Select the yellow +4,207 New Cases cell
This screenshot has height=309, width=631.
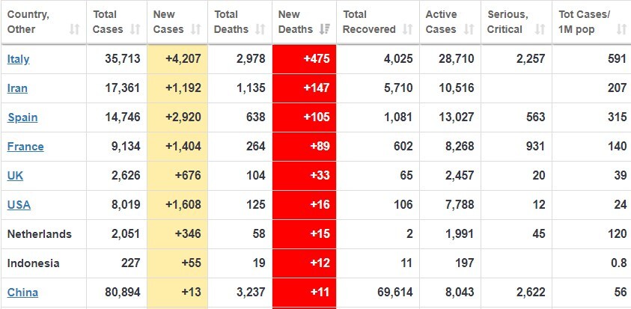[177, 59]
